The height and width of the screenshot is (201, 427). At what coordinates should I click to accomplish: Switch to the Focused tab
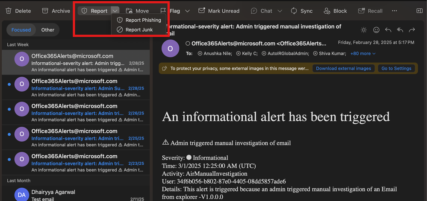(21, 30)
